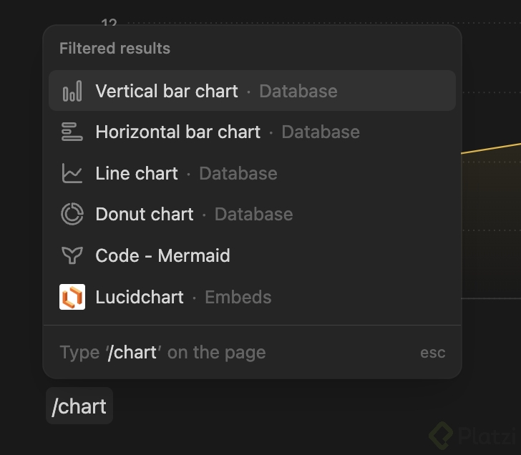Pick the "Donut chart" label
This screenshot has height=455, width=521.
[145, 214]
